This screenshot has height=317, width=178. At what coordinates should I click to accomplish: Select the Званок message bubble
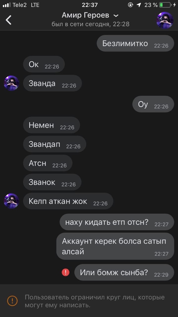[x=52, y=182]
